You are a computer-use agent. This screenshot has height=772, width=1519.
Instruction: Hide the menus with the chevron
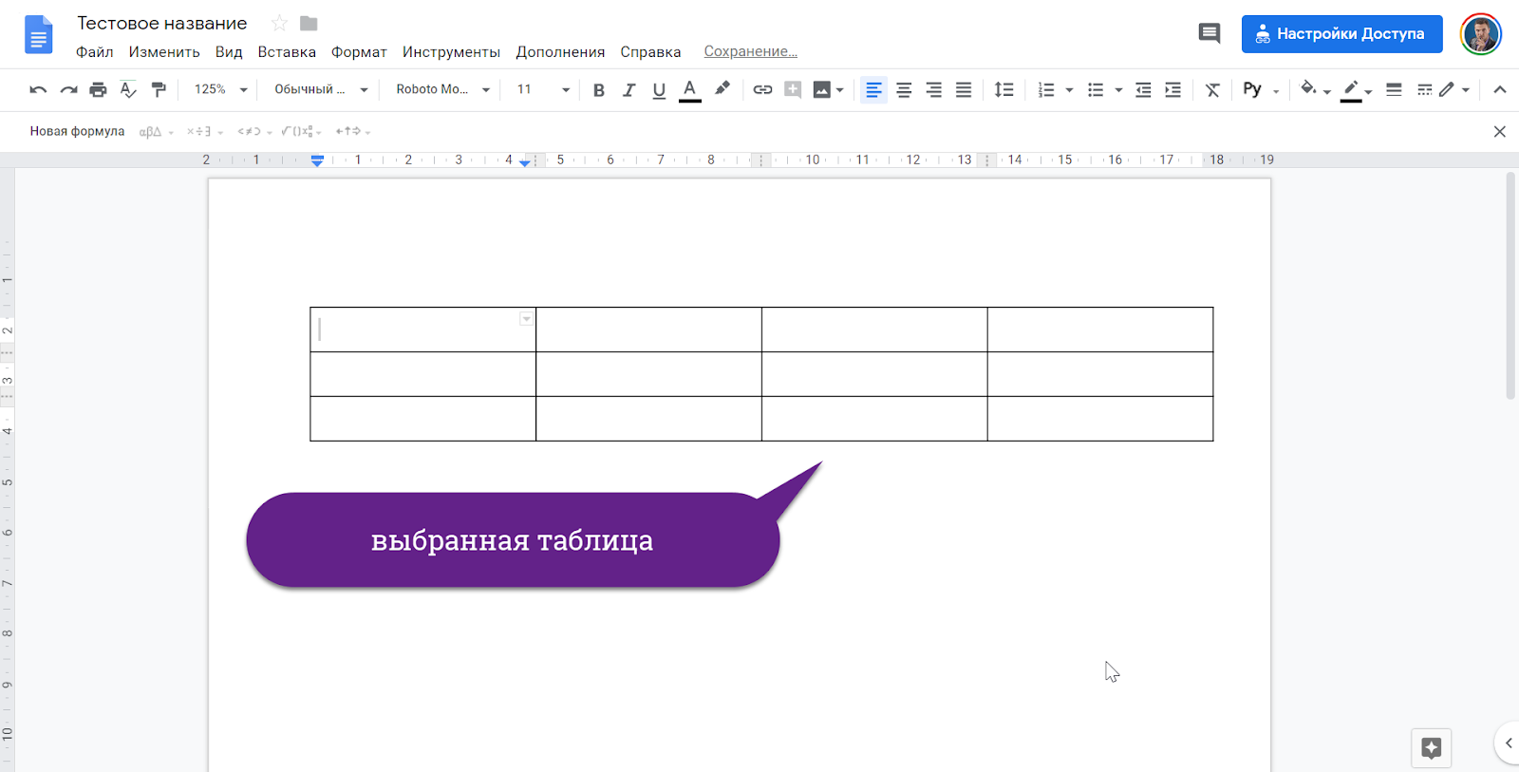coord(1500,89)
